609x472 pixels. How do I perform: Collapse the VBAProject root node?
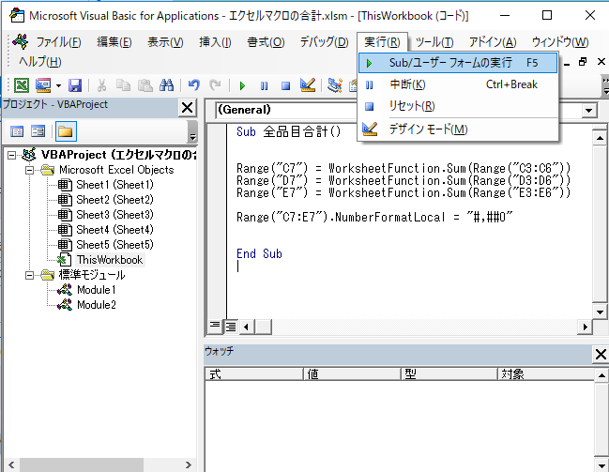[x=11, y=156]
